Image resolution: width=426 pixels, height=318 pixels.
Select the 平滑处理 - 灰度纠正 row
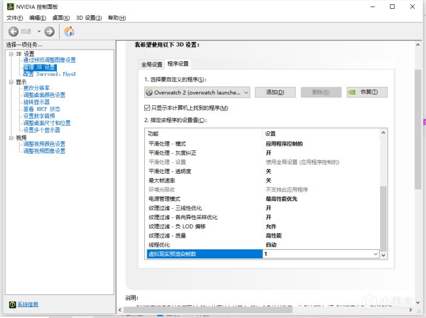(x=262, y=153)
